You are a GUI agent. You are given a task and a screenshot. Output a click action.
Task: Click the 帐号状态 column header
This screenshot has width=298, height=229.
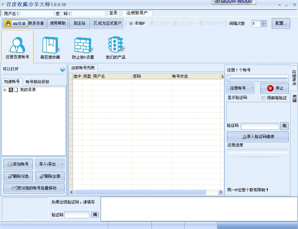(x=196, y=76)
